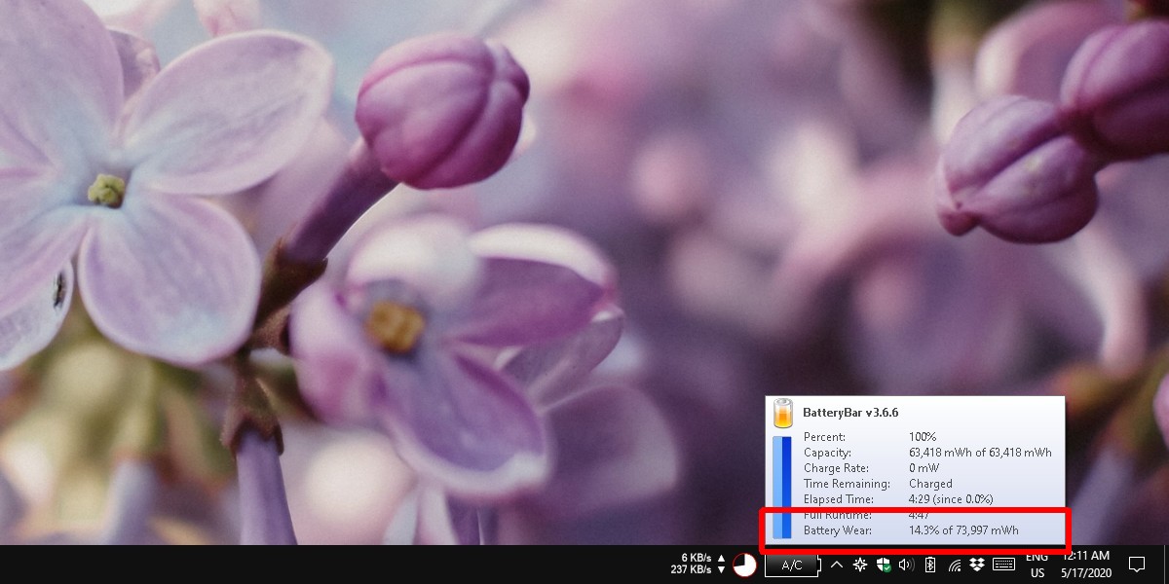Screen dimensions: 1169x584
Task: Show hidden system tray icons
Action: tap(836, 565)
